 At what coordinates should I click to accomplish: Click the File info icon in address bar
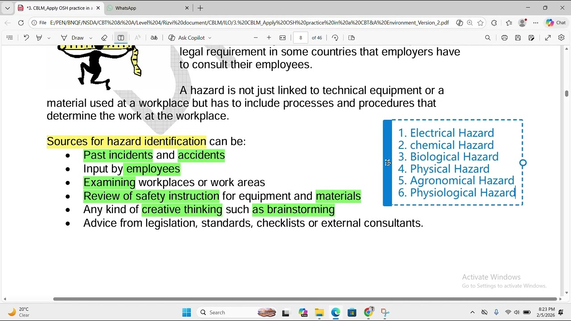tap(39, 23)
